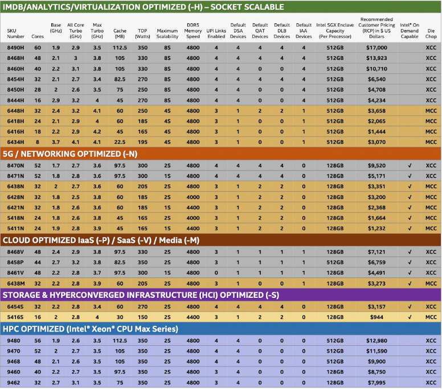Select the 6416H SKU cell
Screen dimensions: 442x389
pos(15,131)
